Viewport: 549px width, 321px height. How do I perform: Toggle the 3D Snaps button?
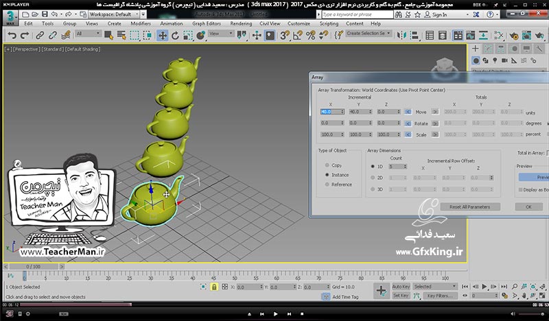(x=285, y=36)
